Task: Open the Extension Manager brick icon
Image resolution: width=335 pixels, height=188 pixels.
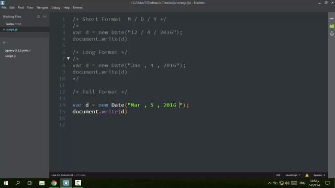Action: coord(331,26)
